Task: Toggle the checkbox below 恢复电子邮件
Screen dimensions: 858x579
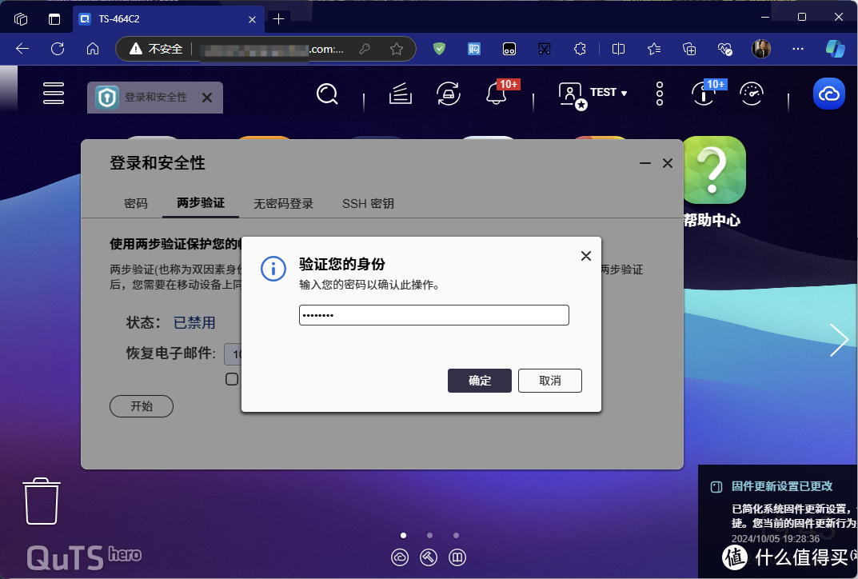Action: tap(232, 378)
